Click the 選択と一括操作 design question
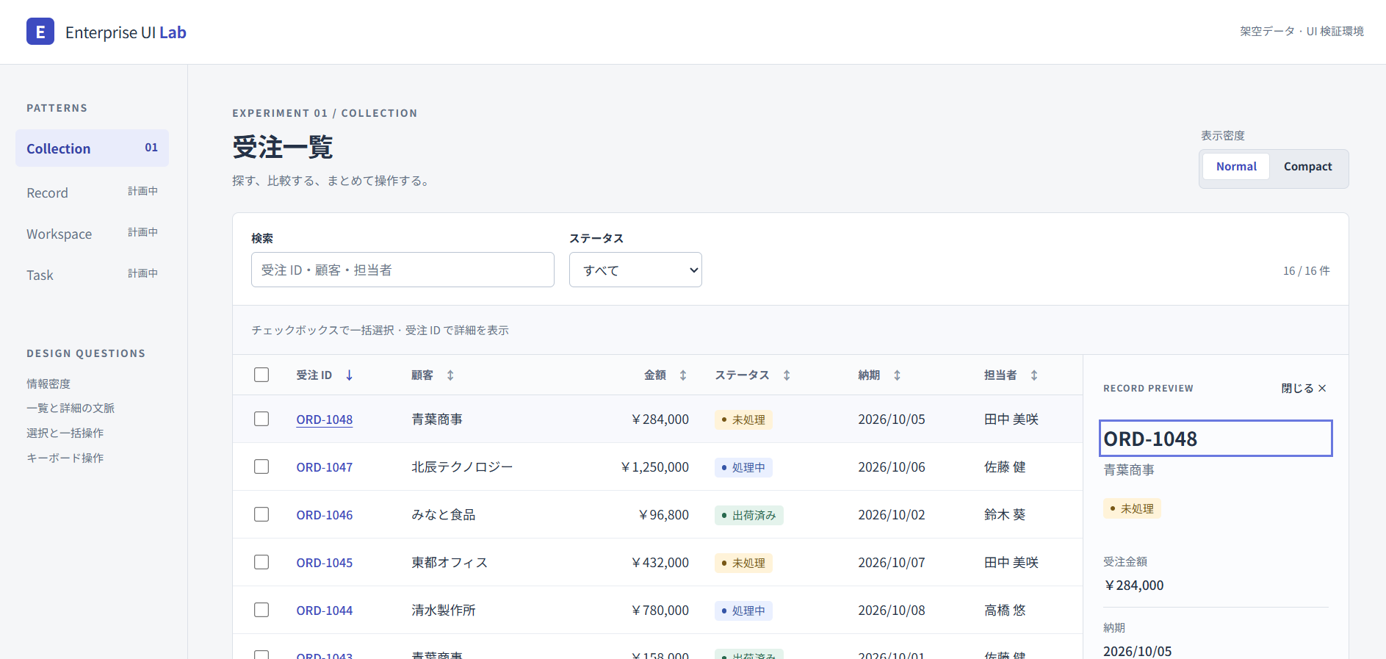Viewport: 1386px width, 659px height. click(65, 433)
